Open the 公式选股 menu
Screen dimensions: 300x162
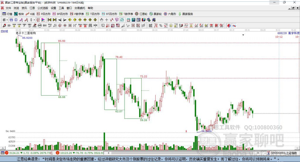click(x=43, y=8)
